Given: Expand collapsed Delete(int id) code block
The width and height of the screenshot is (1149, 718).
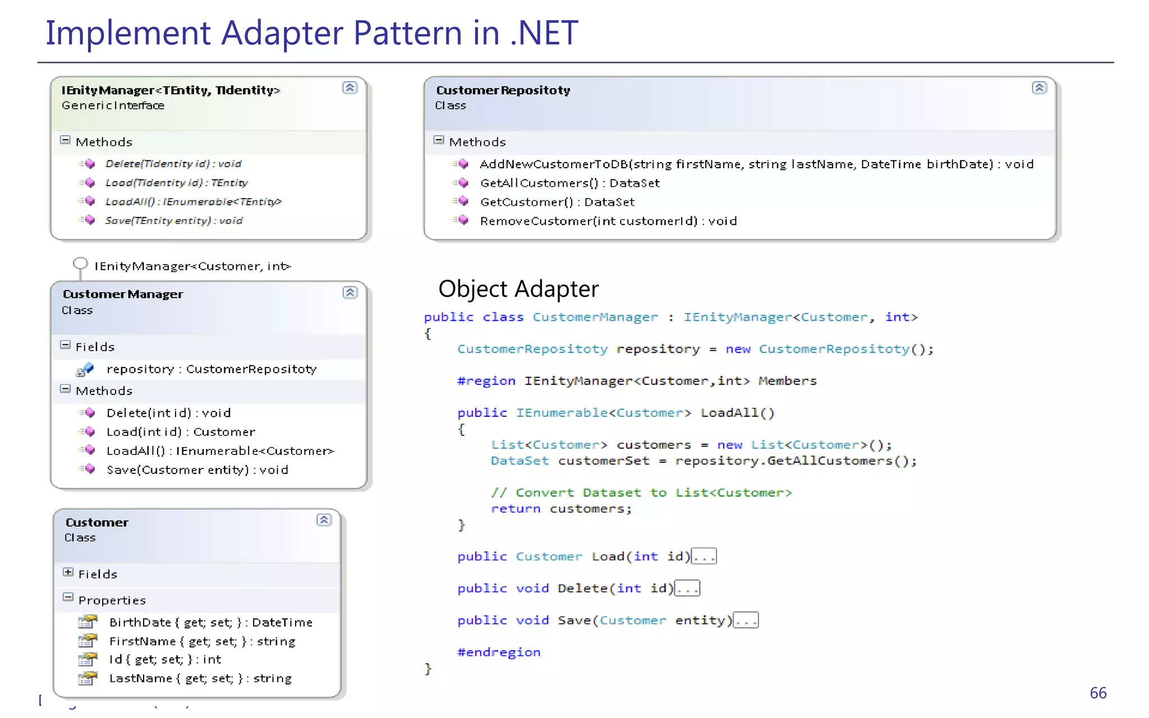Looking at the screenshot, I should (687, 588).
